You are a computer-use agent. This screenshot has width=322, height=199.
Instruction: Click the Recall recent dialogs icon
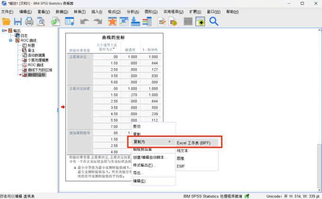coord(70,21)
